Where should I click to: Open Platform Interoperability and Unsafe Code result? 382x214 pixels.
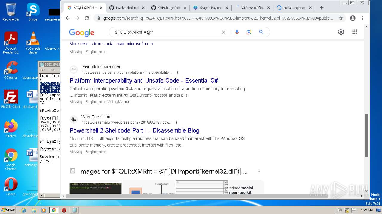[x=144, y=81]
